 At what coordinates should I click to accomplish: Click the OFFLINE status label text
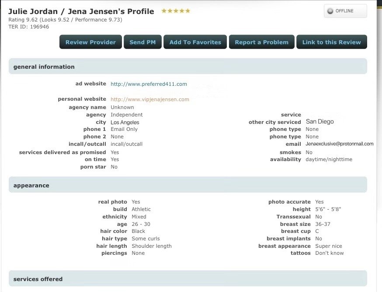pyautogui.click(x=344, y=11)
